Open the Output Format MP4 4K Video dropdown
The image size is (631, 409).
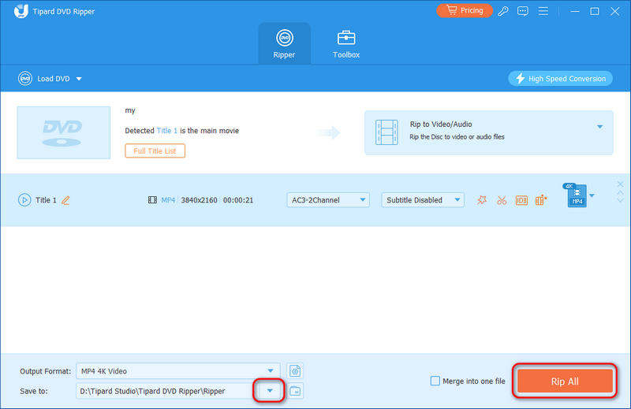point(178,371)
